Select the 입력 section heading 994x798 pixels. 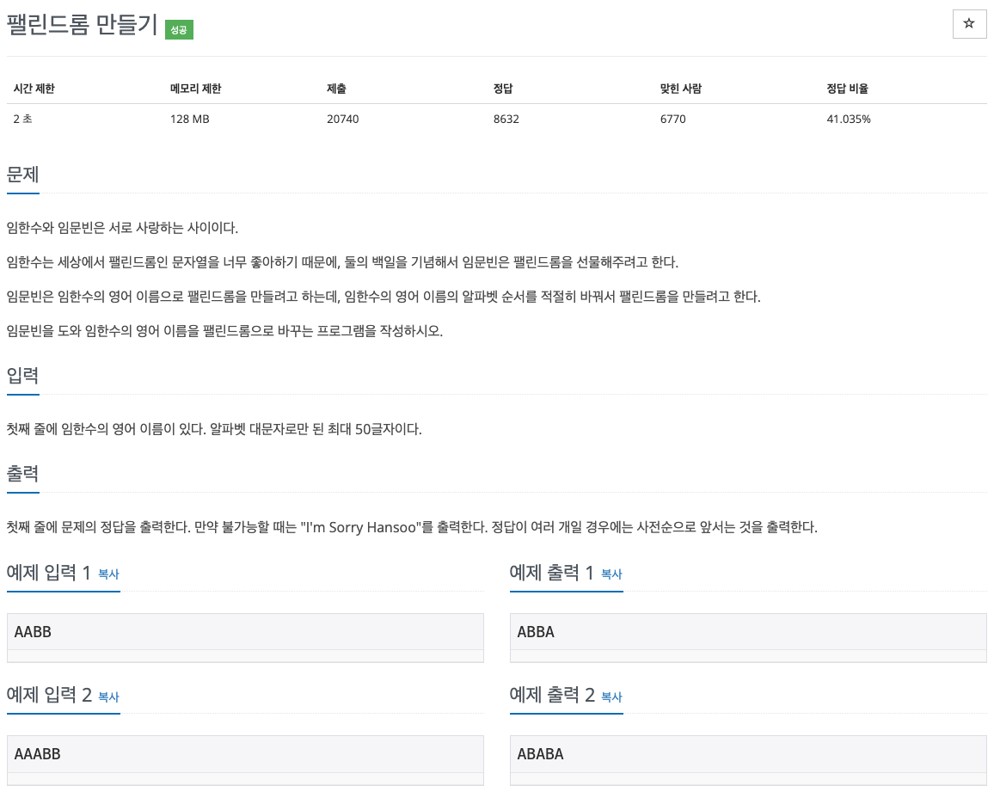coord(23,375)
